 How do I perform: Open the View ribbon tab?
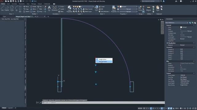point(28,4)
